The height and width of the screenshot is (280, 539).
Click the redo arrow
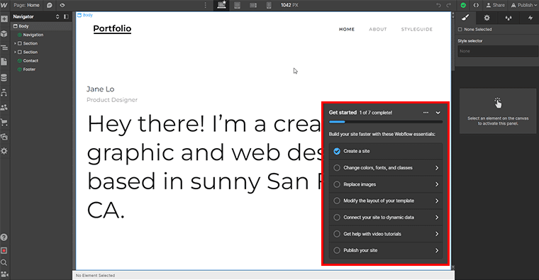click(448, 5)
